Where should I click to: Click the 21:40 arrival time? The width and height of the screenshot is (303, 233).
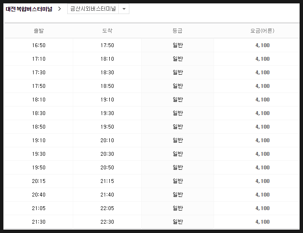107,195
